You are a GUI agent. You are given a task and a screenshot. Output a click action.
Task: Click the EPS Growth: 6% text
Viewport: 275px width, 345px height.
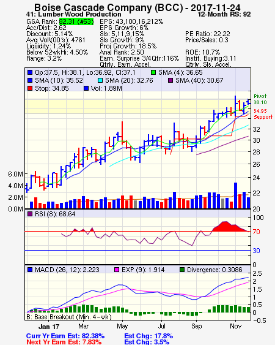[x=124, y=28]
